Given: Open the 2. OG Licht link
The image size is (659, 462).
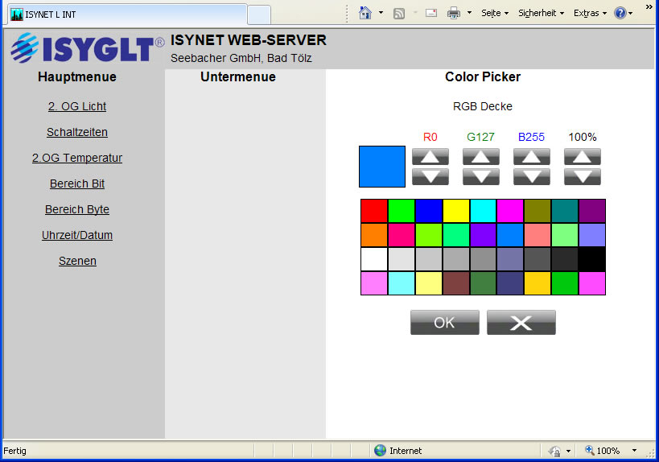Looking at the screenshot, I should [x=77, y=106].
